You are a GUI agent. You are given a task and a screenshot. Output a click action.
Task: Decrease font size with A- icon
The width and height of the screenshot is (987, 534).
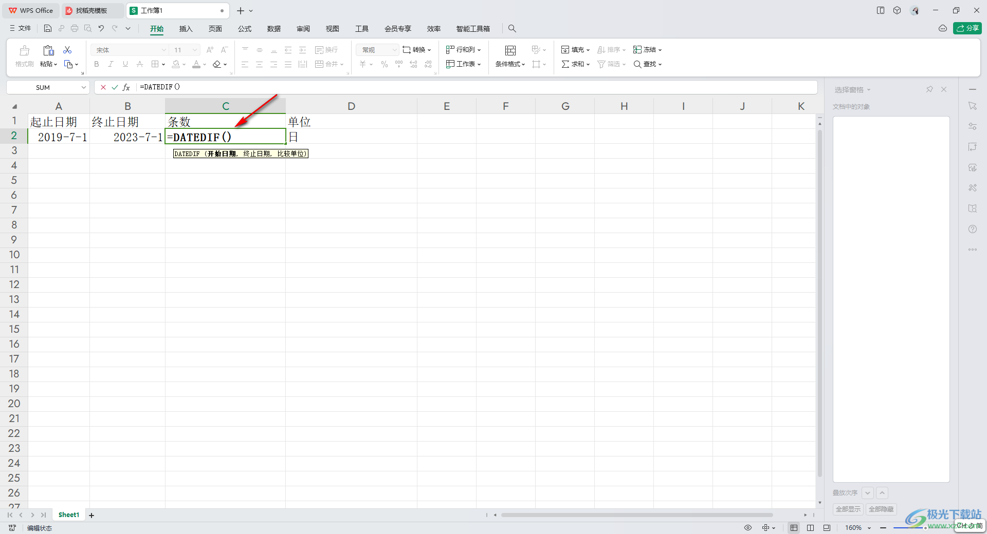224,50
